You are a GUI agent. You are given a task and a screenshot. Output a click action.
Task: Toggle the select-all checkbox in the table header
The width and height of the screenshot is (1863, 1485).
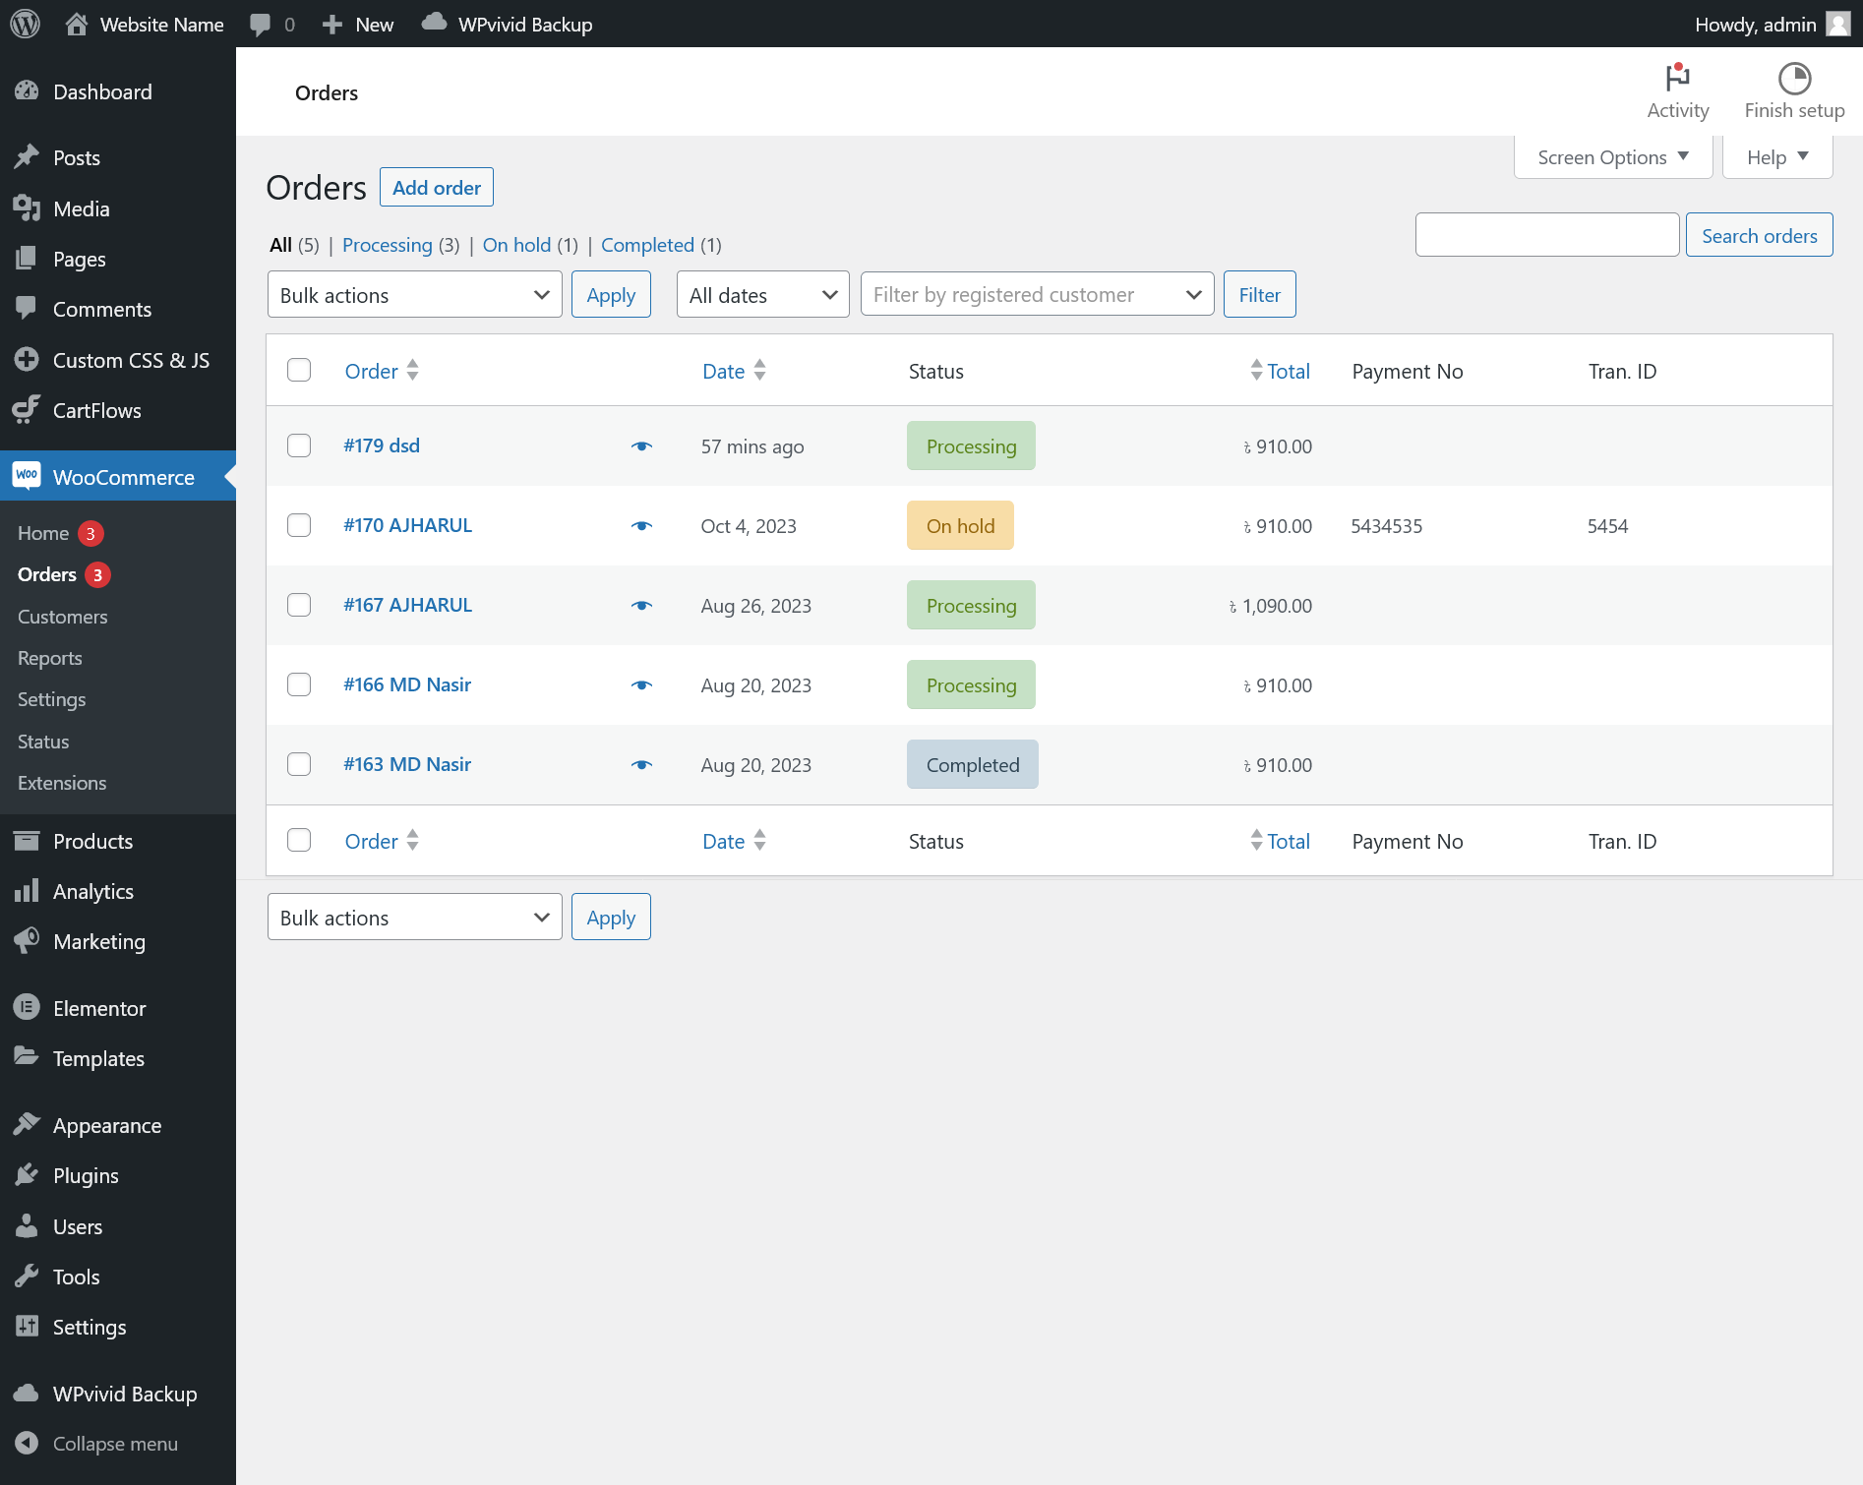pos(299,370)
